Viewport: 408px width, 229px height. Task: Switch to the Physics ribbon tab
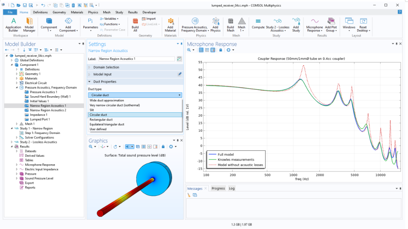93,12
